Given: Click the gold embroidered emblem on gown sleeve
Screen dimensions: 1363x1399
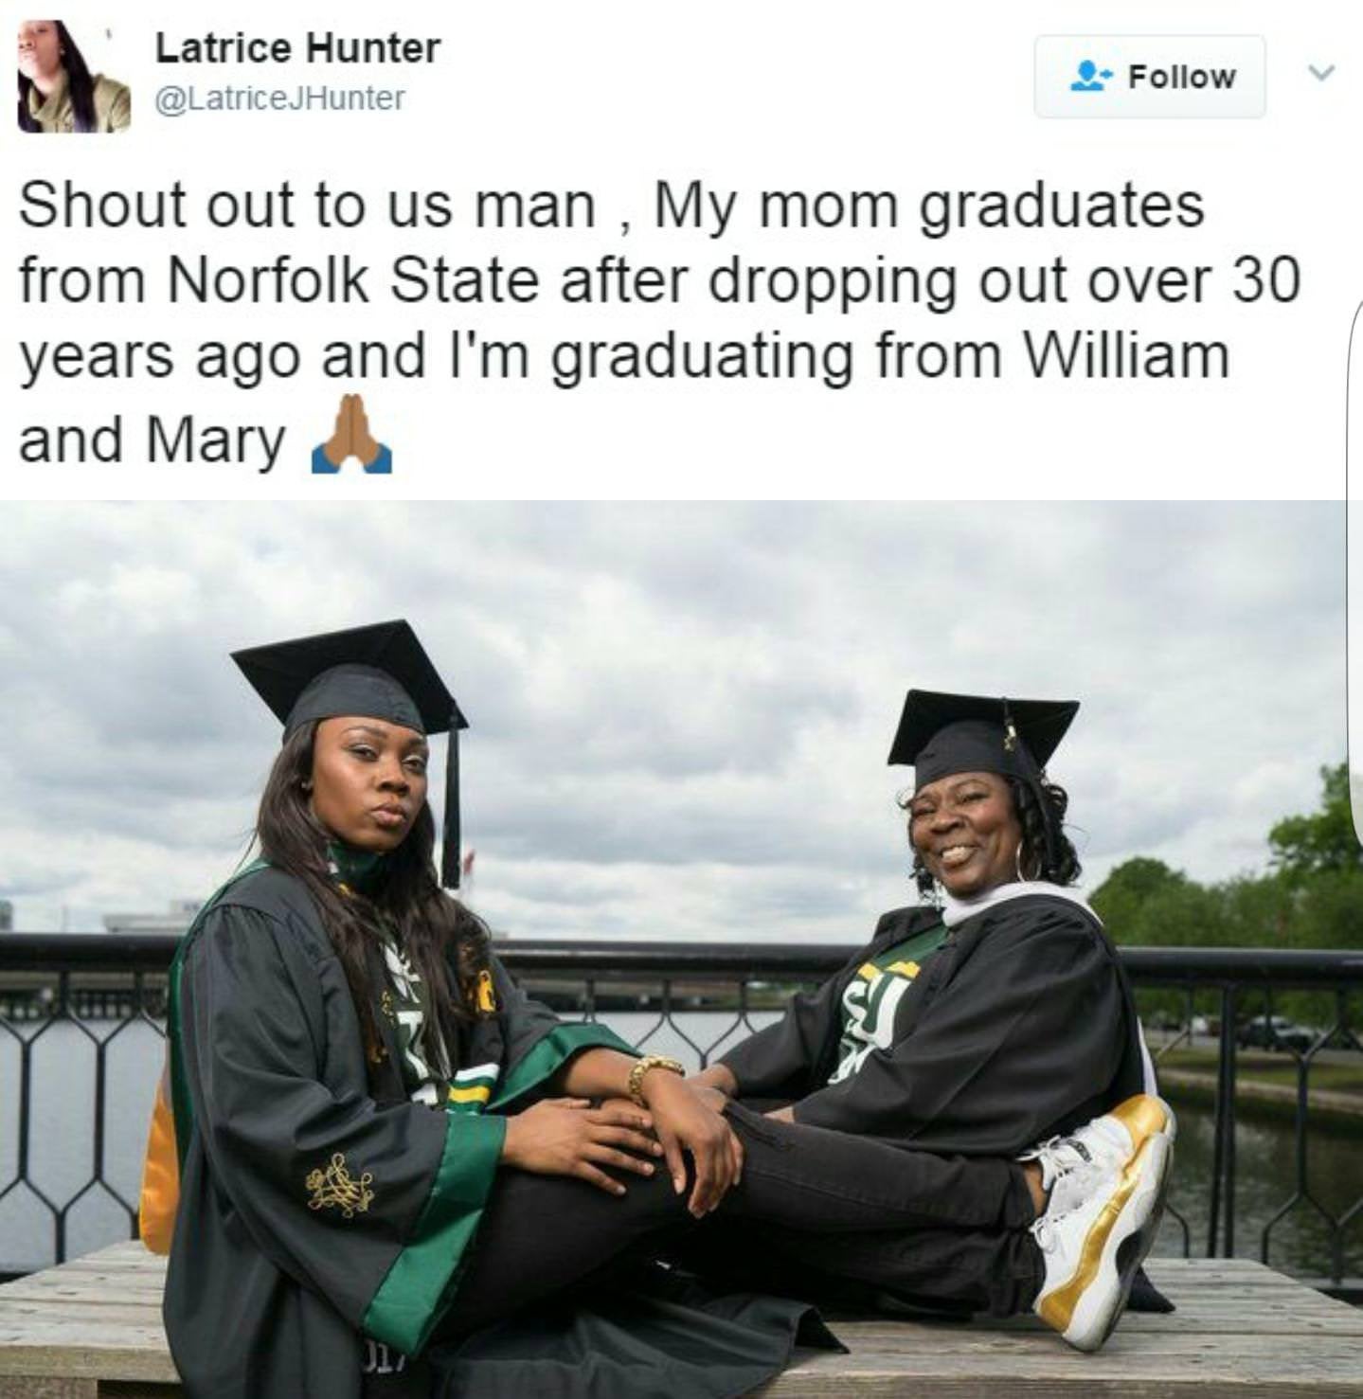Looking at the screenshot, I should click(x=339, y=1184).
